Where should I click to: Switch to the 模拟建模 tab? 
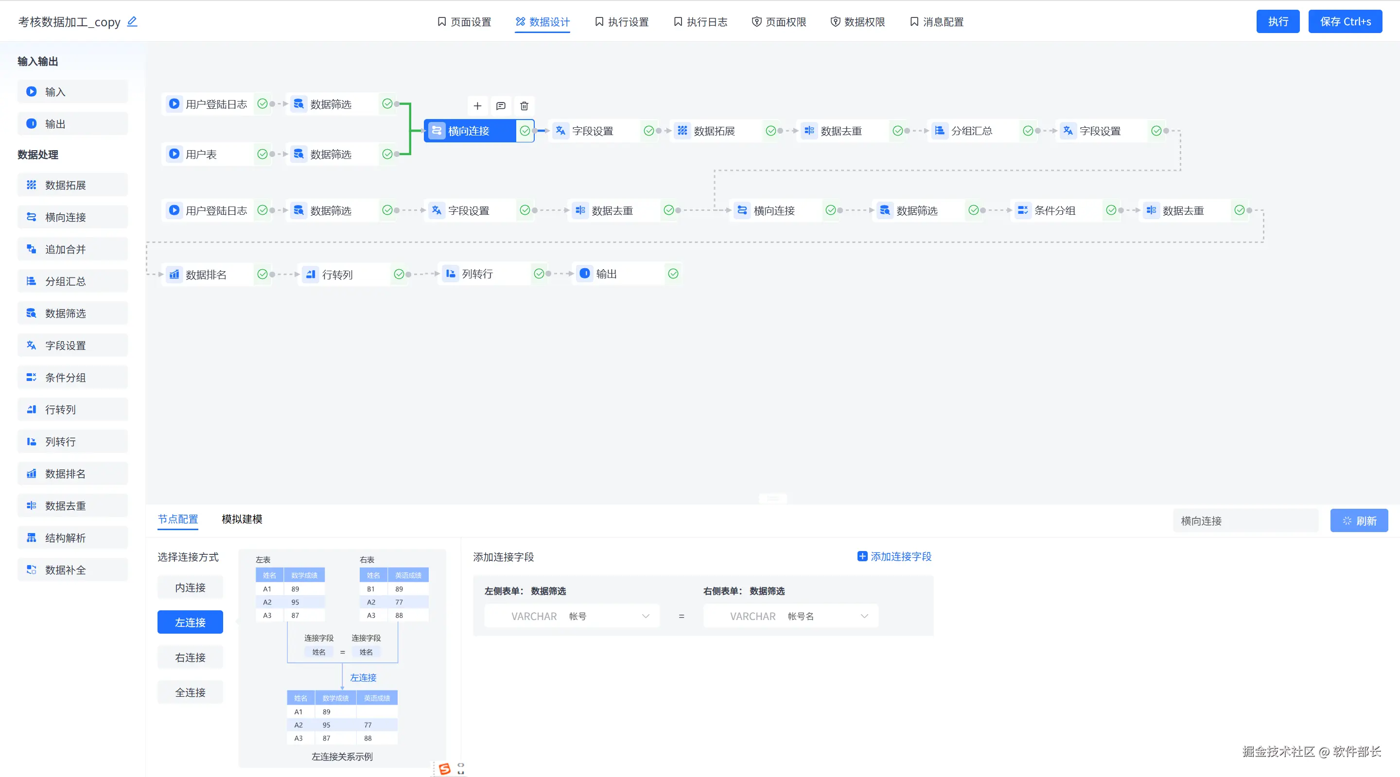(242, 519)
